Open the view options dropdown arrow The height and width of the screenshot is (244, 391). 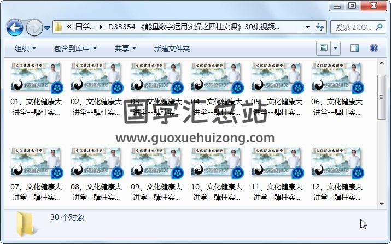click(335, 49)
